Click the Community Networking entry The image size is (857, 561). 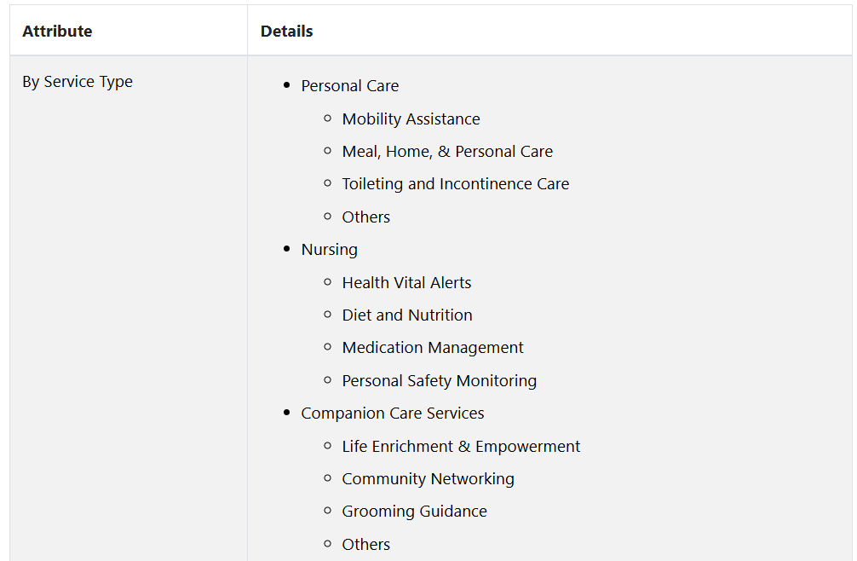pos(428,479)
